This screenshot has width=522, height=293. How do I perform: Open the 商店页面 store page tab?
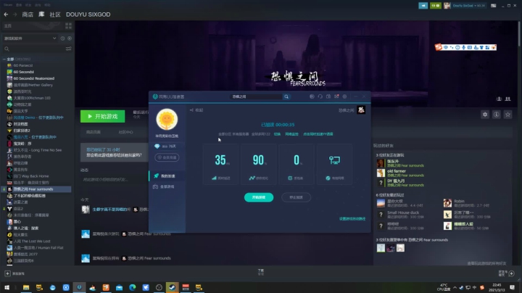(x=94, y=132)
